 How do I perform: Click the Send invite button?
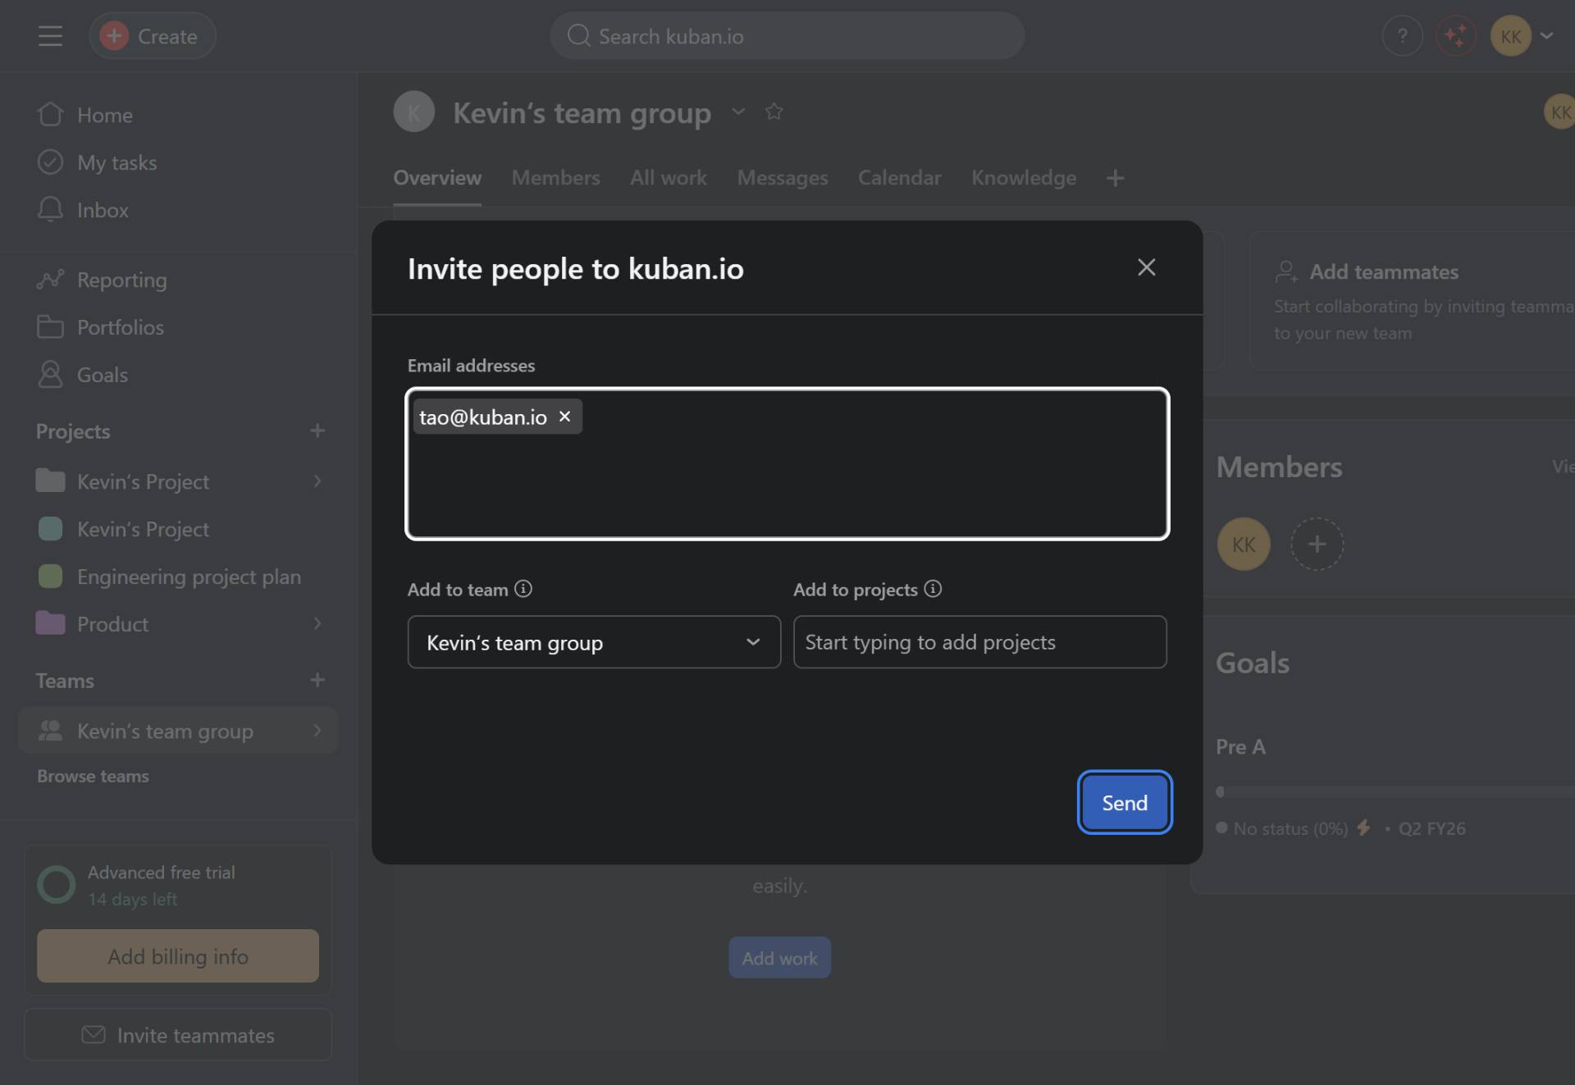click(1124, 803)
